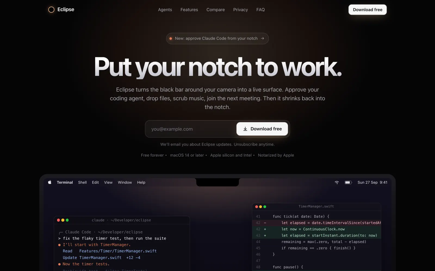Click 'I'll start with TimerManager.' line
This screenshot has width=435, height=271.
tap(94, 245)
